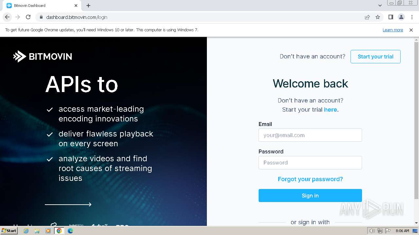Click the 8:06 AM clock

coord(402,231)
